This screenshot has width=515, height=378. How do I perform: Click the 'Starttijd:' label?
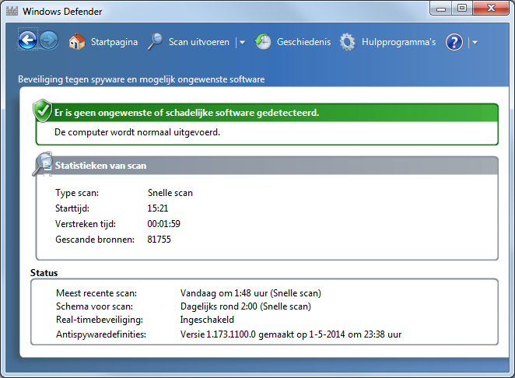pyautogui.click(x=72, y=208)
